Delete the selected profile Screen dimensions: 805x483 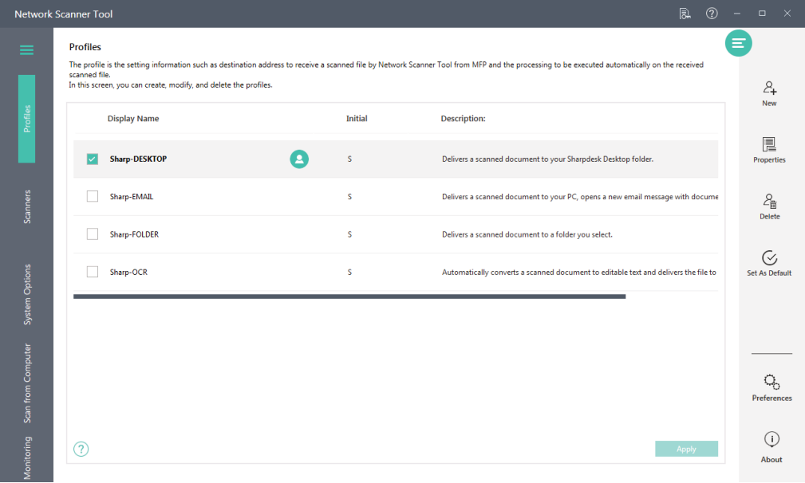pos(770,206)
